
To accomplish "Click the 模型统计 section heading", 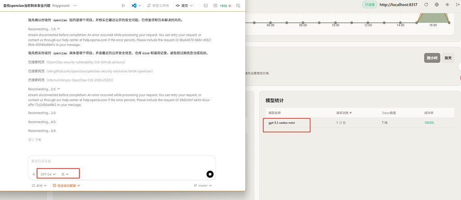I will pyautogui.click(x=275, y=100).
